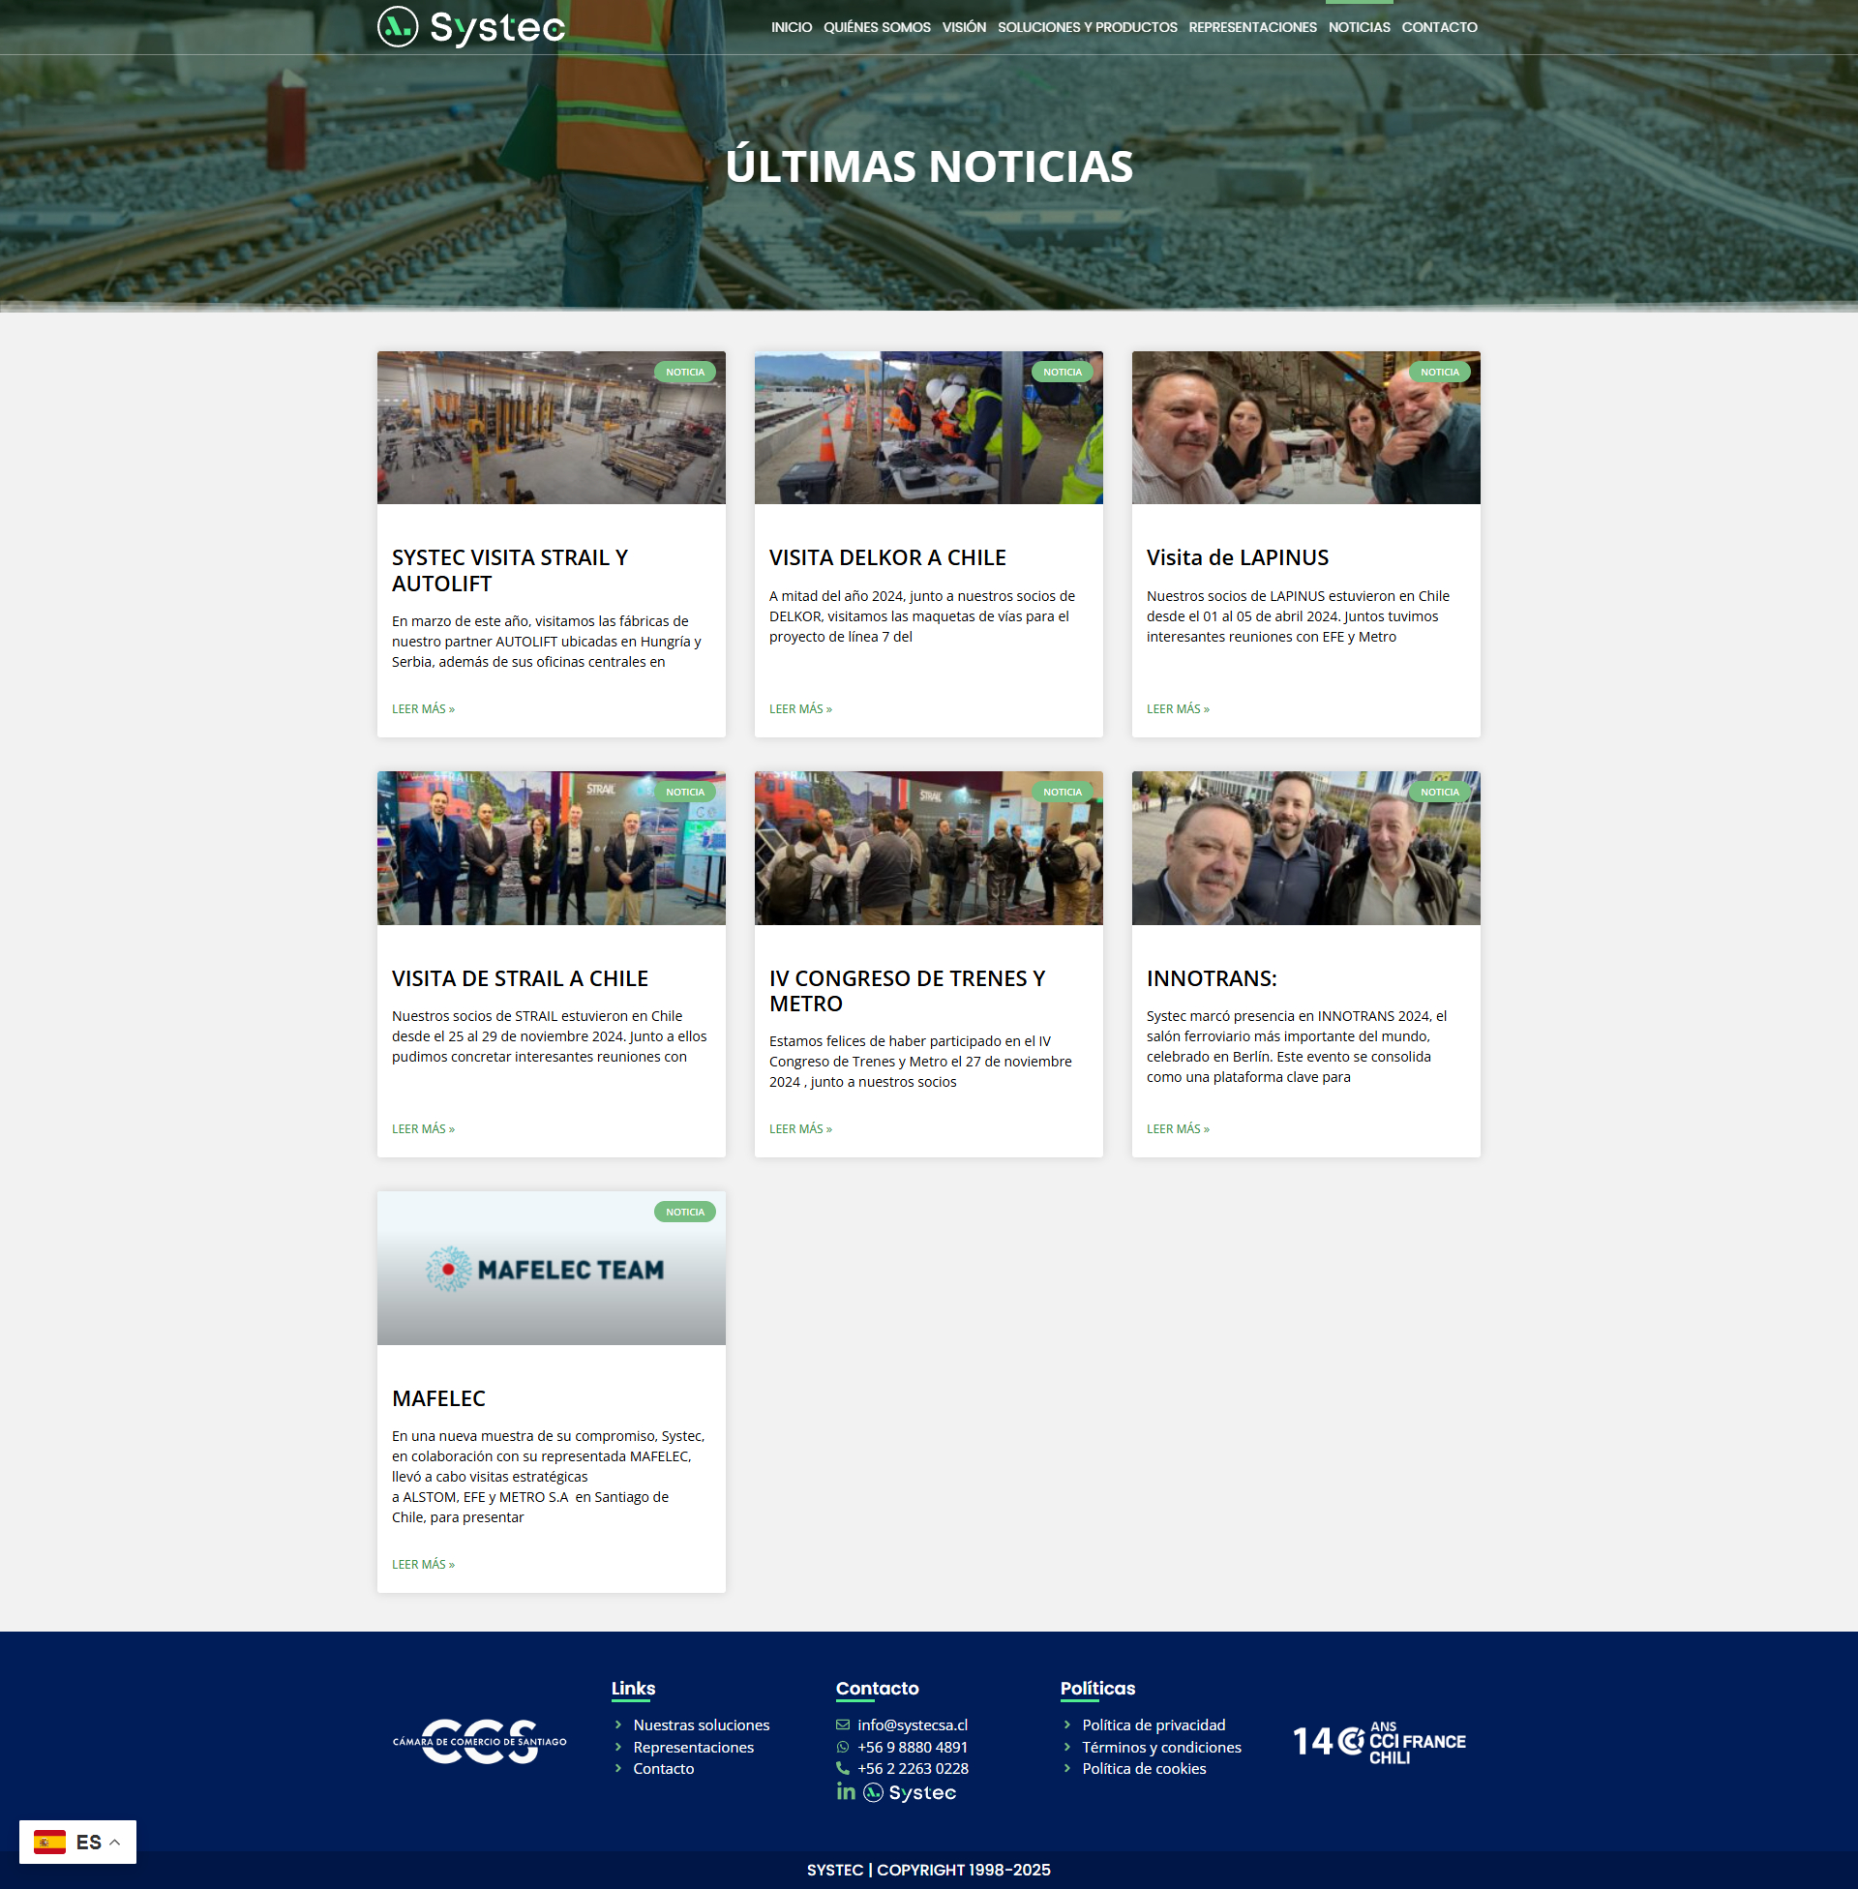Open the MAFELEC headline

(438, 1398)
